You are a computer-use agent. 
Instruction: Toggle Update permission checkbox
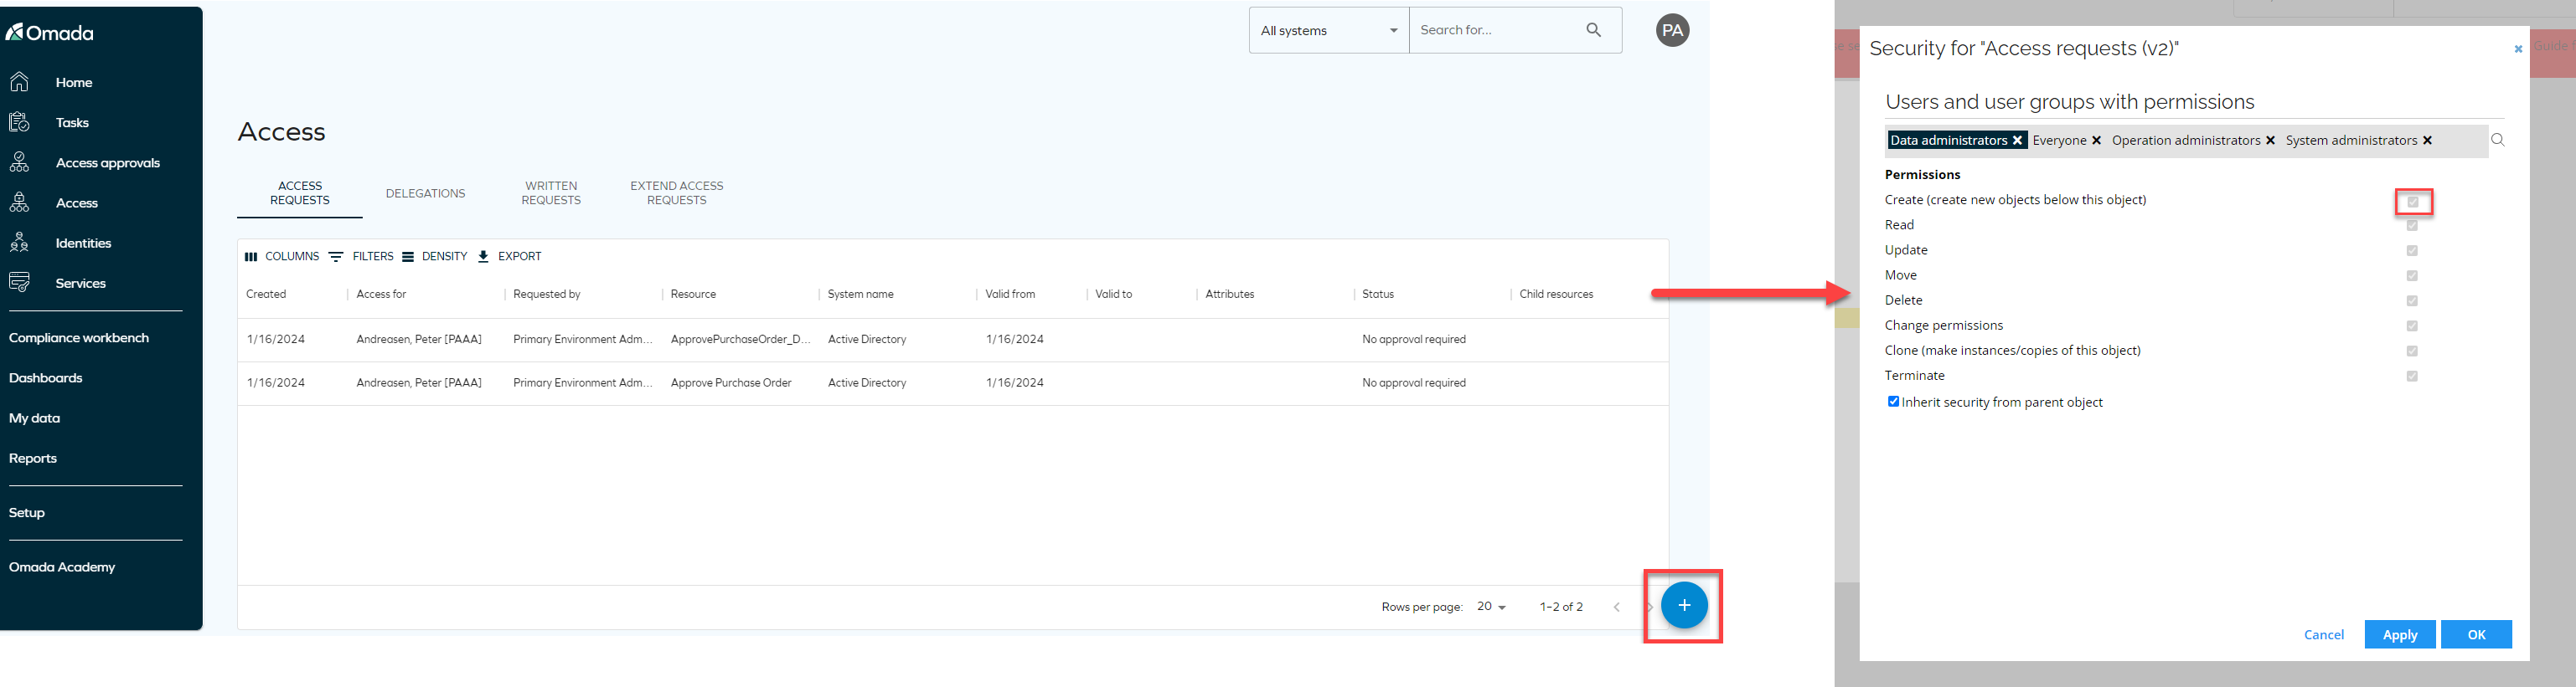2412,251
